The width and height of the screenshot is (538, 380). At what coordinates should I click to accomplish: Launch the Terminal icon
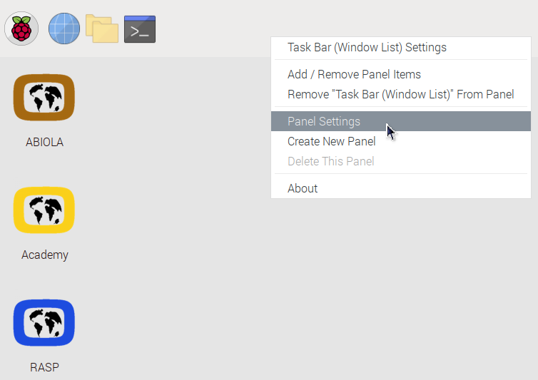tap(140, 29)
